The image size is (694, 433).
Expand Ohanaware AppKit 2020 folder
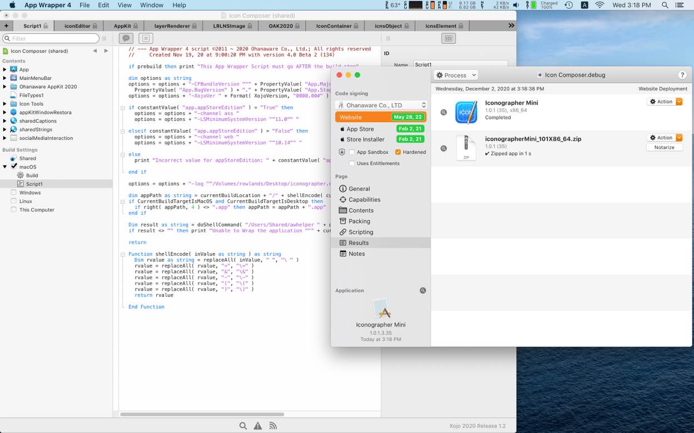tap(5, 87)
